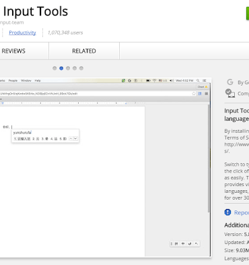Click the punctuation toggle on IME toolbar
The image size is (249, 265).
click(x=196, y=243)
